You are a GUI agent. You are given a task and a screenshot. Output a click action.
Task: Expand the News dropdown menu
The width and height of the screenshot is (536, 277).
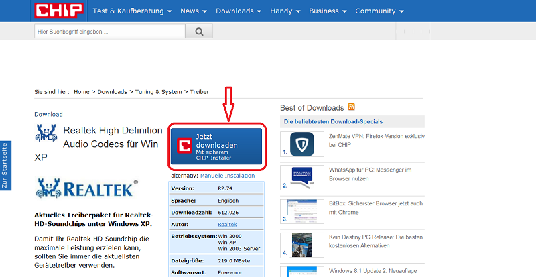(194, 11)
